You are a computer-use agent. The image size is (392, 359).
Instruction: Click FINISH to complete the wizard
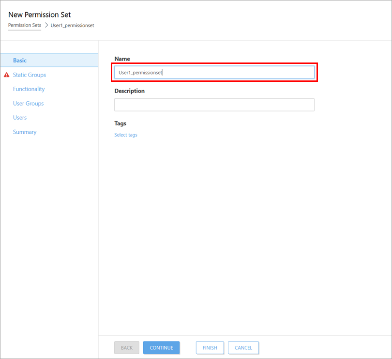click(x=210, y=348)
